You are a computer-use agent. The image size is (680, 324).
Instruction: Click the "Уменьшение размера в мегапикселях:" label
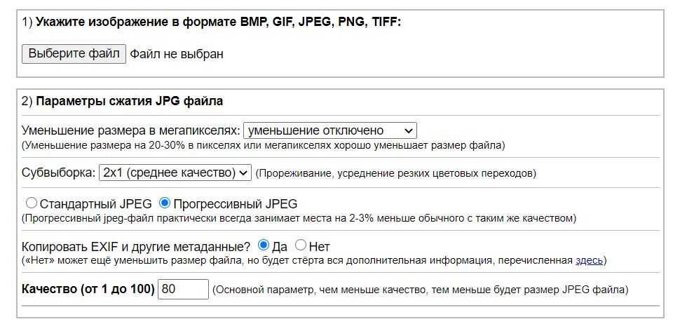point(131,130)
